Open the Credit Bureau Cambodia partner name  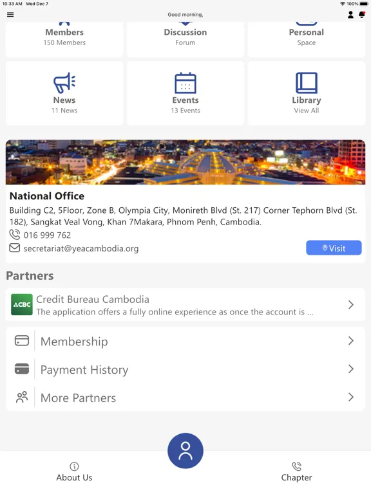93,299
